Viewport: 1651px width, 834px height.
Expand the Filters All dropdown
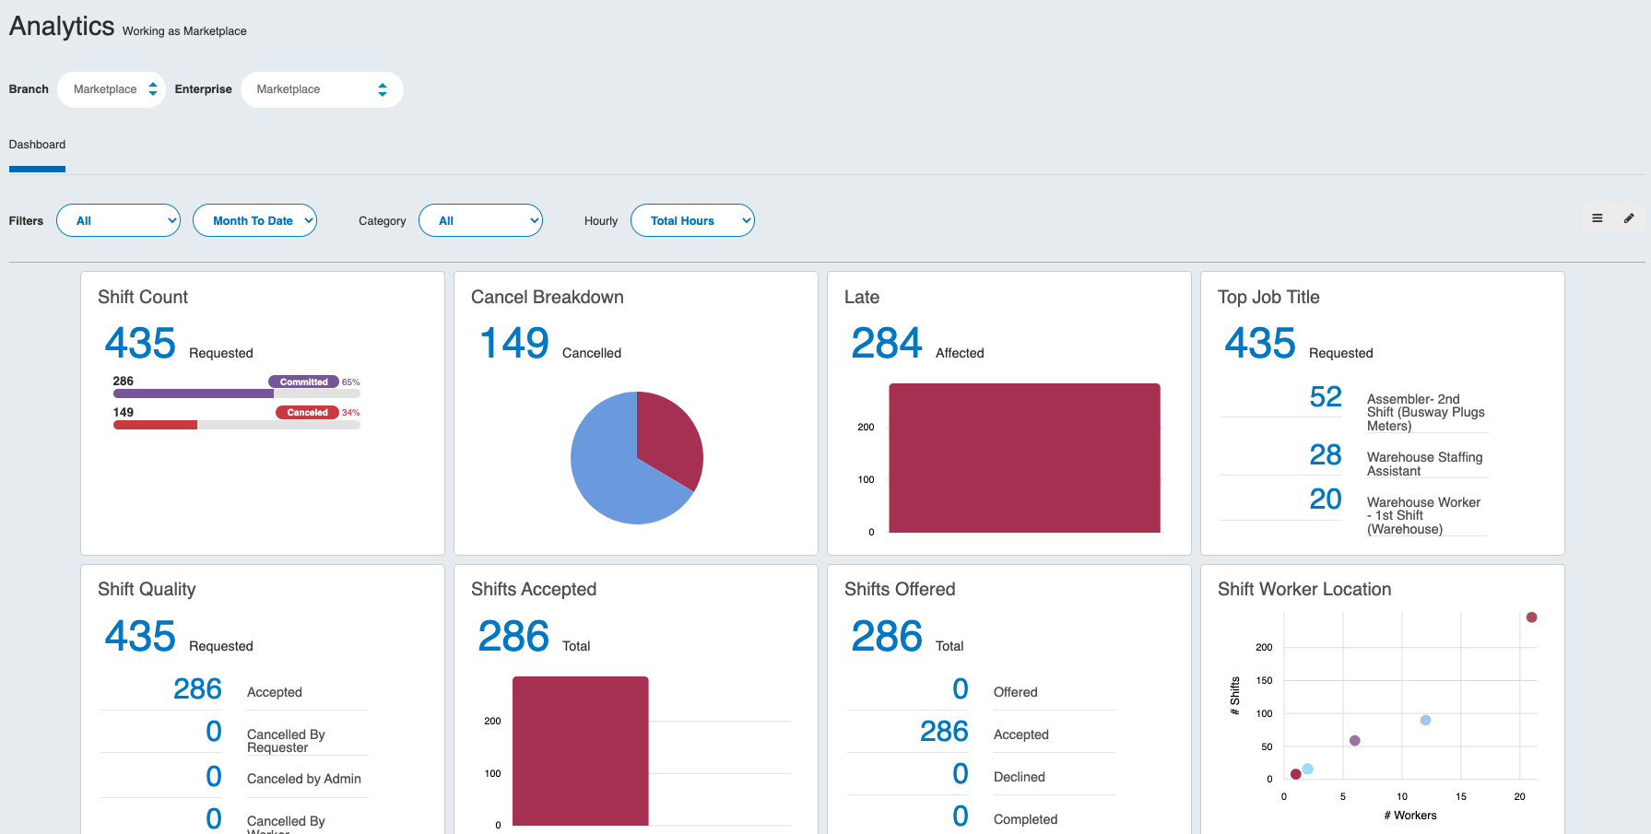[118, 220]
